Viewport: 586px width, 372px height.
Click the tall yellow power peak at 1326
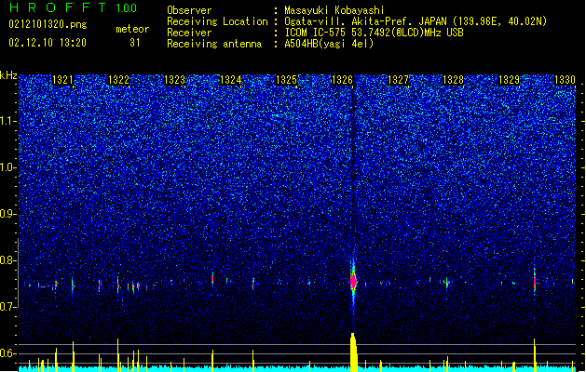point(353,352)
